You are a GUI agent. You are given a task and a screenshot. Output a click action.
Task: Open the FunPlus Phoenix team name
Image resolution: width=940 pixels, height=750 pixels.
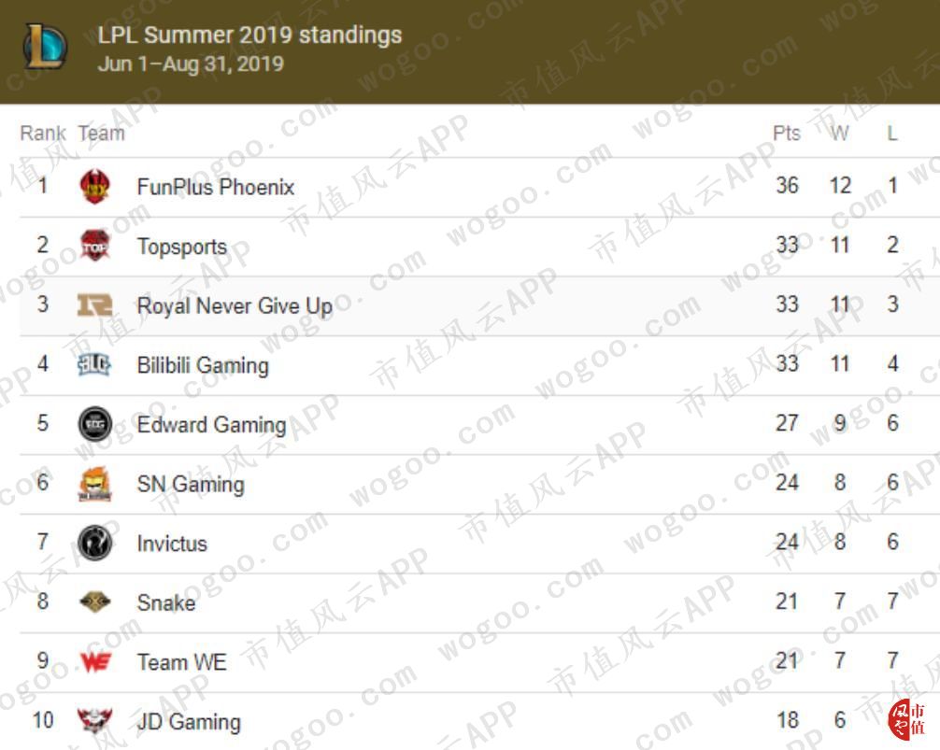215,187
